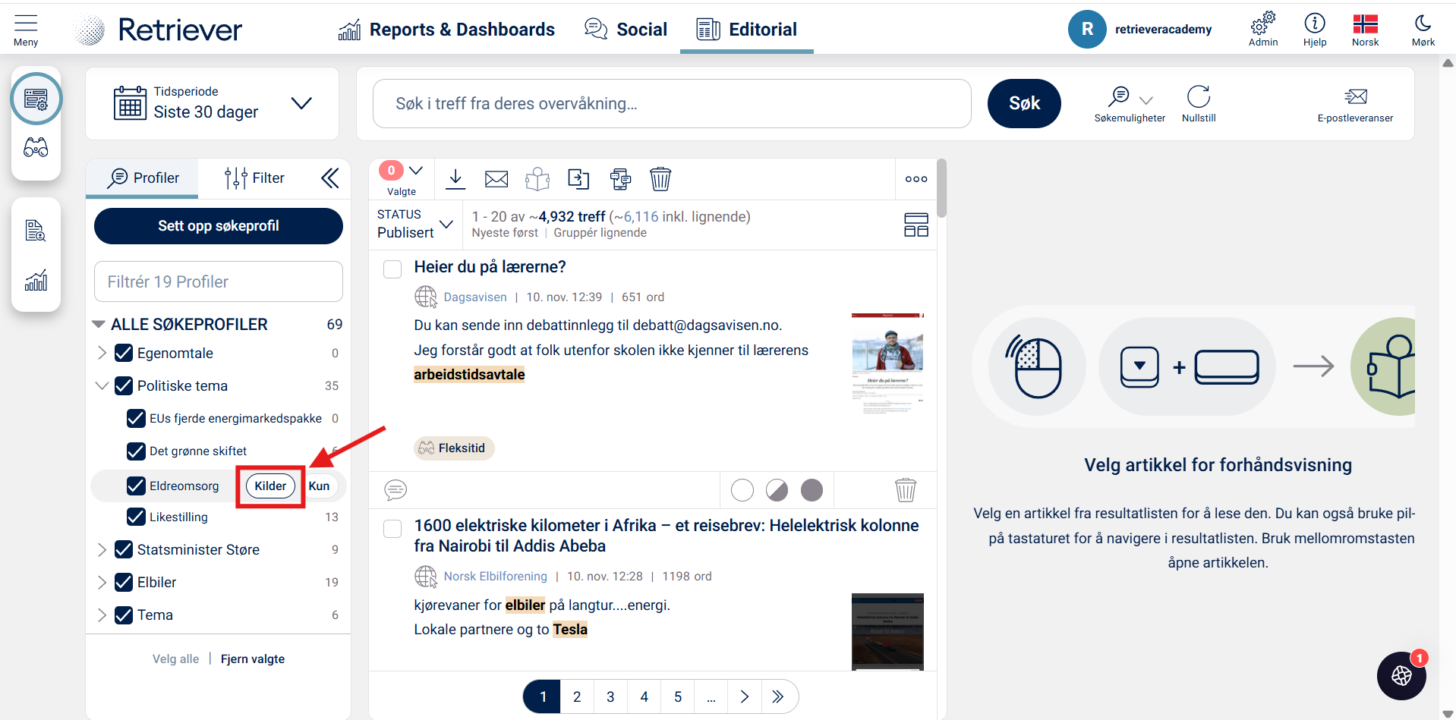
Task: Open the Meny hamburger menu
Action: pyautogui.click(x=26, y=30)
